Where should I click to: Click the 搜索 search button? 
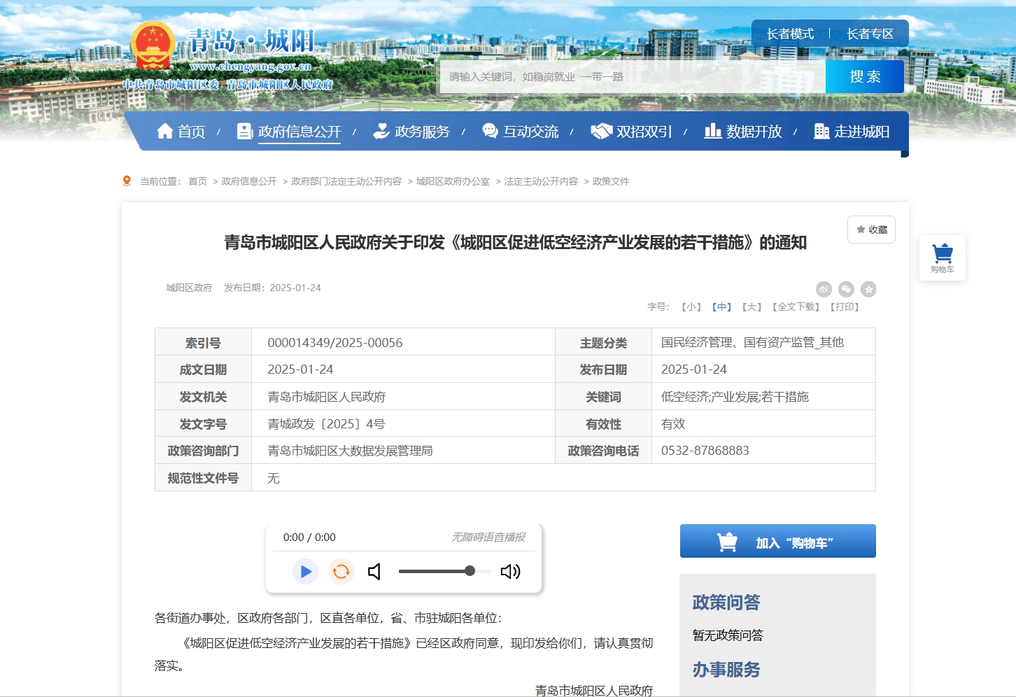click(x=865, y=77)
